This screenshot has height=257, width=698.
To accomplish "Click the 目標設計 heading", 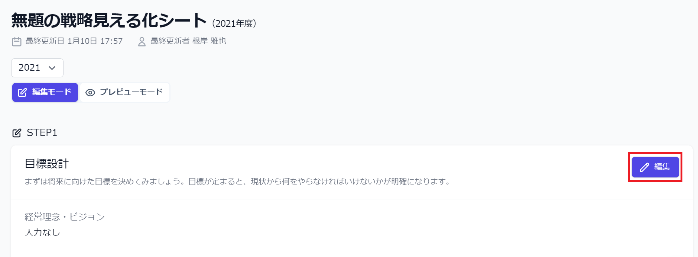I will click(x=47, y=164).
